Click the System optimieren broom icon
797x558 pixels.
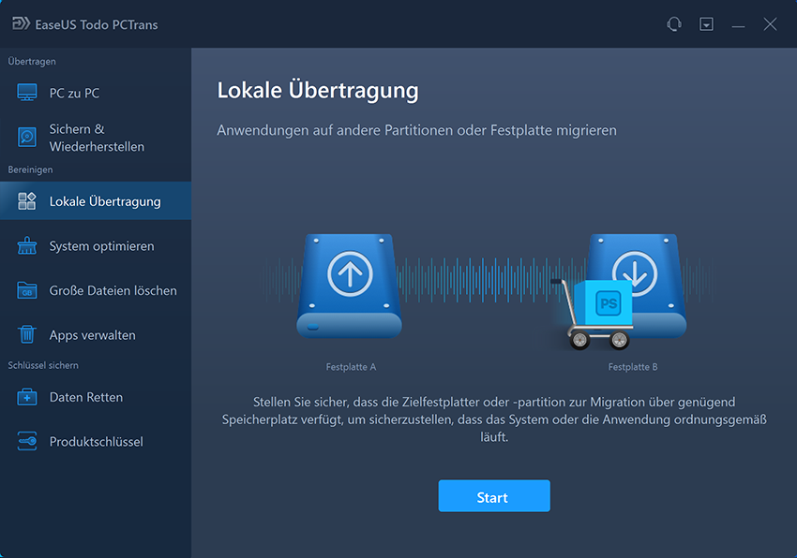click(x=27, y=245)
